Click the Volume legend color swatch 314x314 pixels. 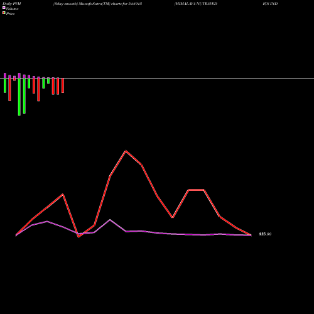coord(4,8)
